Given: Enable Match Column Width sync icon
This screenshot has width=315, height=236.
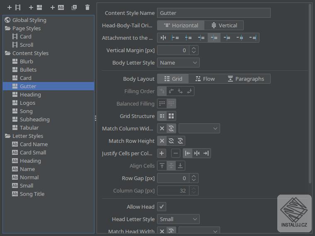Looking at the screenshot, I should (x=171, y=128).
